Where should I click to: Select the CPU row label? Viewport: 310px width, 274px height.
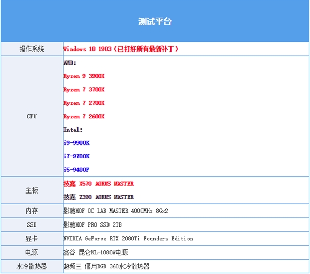click(32, 116)
